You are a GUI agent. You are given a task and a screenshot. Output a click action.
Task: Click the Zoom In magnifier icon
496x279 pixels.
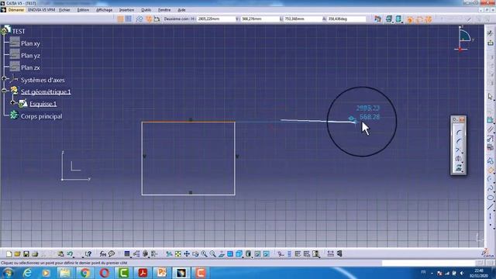click(204, 253)
